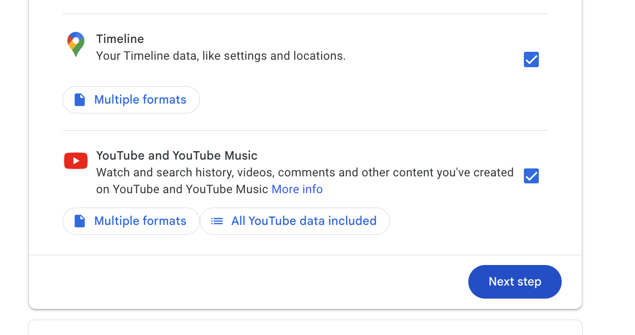Screen dimensions: 635x335
Task: Click the file icon in Timeline's formats chip
Action: (80, 100)
